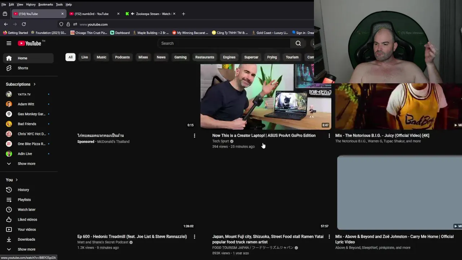
Task: Select the Mixes filter chip
Action: (143, 57)
